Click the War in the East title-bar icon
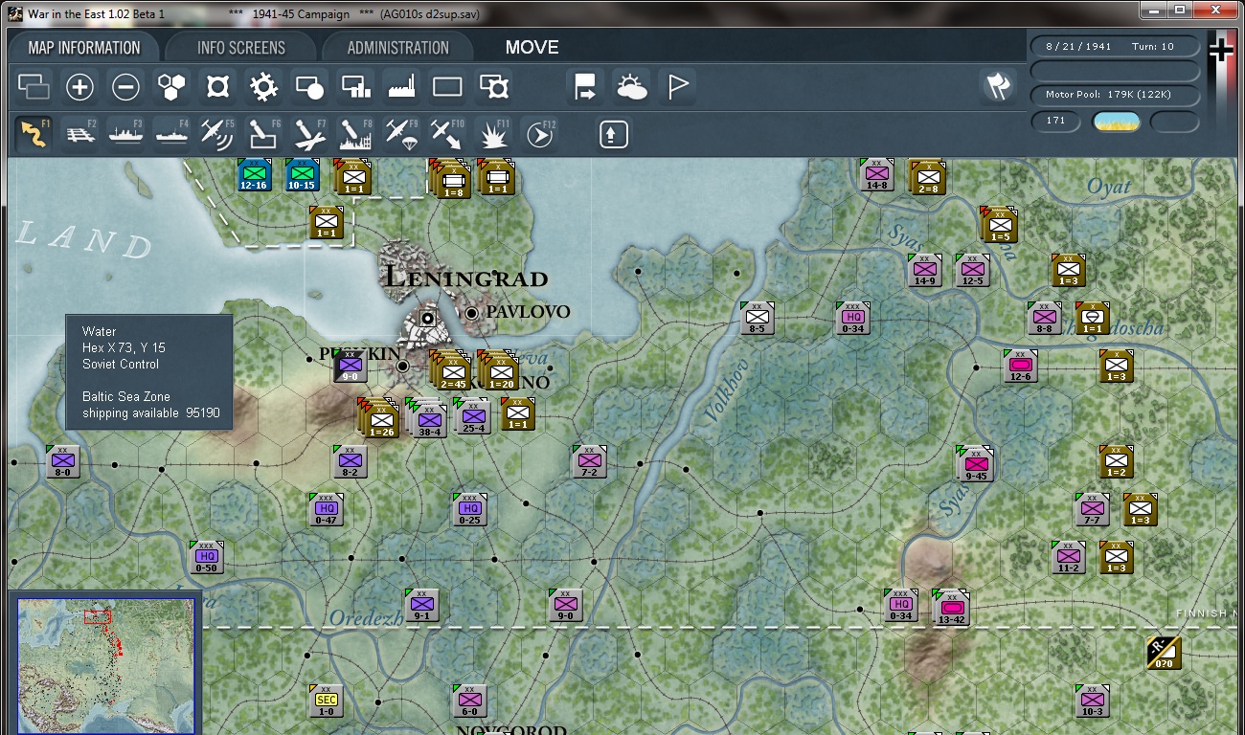Viewport: 1245px width, 735px height. tap(15, 14)
